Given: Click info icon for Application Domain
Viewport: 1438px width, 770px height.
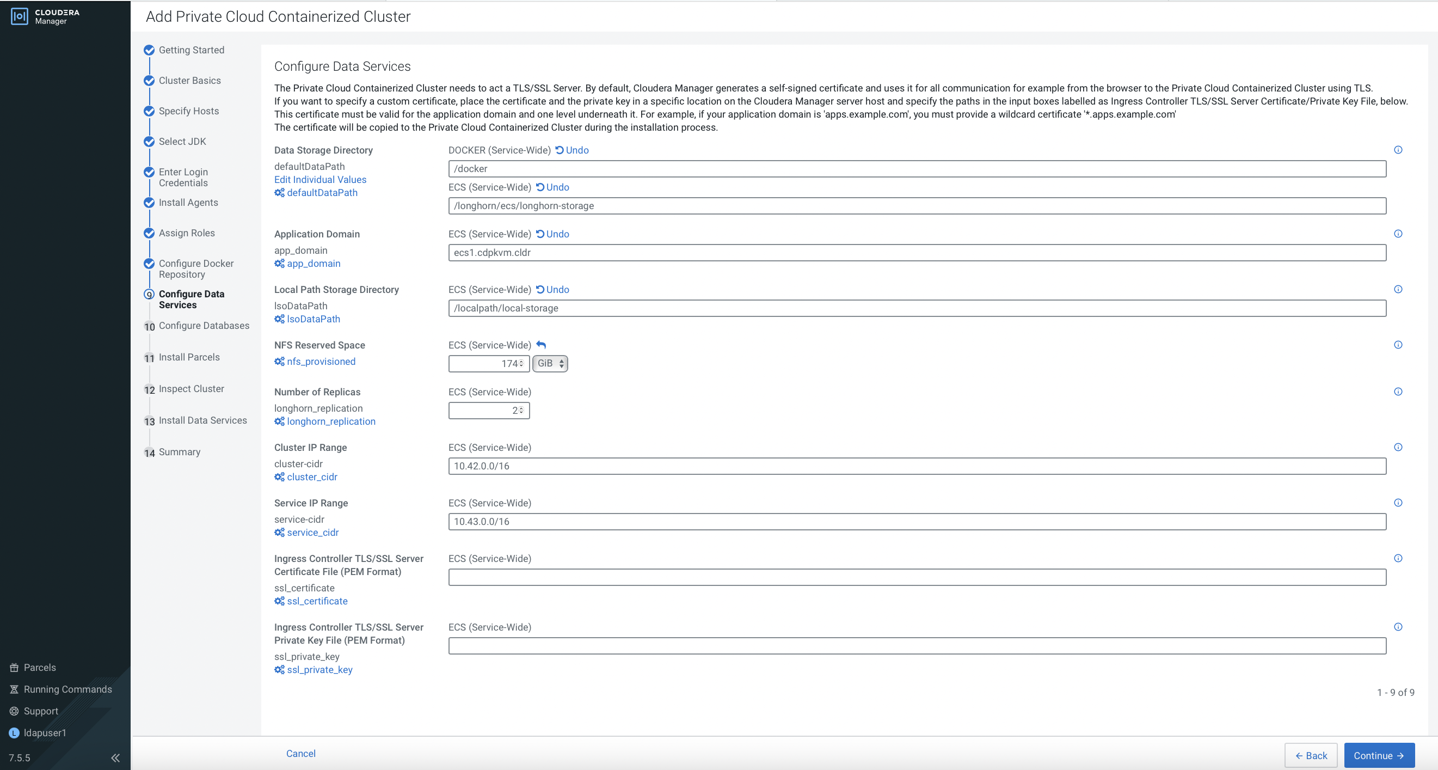Looking at the screenshot, I should click(1398, 234).
